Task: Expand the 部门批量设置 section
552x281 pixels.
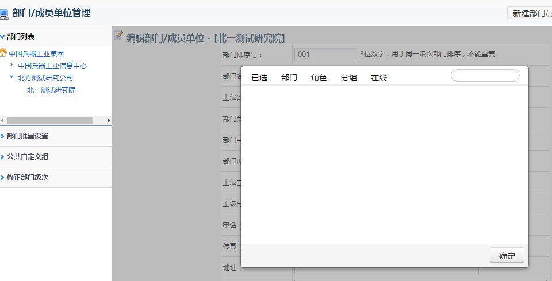Action: tap(28, 136)
